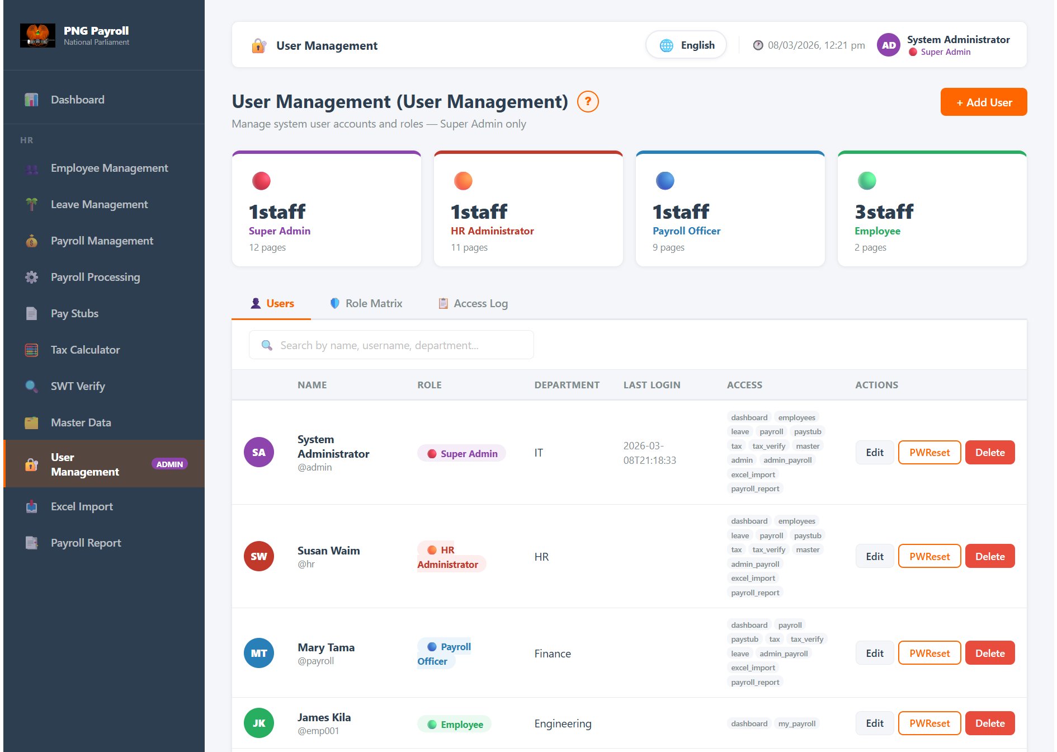Image resolution: width=1057 pixels, height=752 pixels.
Task: Select the Payroll Officer role card
Action: pyautogui.click(x=730, y=209)
